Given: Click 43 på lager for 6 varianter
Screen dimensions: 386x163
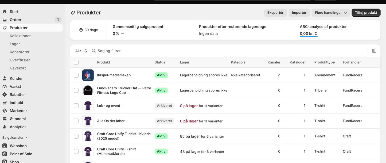Looking at the screenshot, I should [x=202, y=152].
